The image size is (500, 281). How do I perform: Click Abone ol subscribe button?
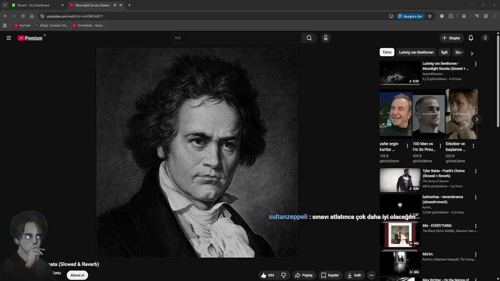(77, 275)
